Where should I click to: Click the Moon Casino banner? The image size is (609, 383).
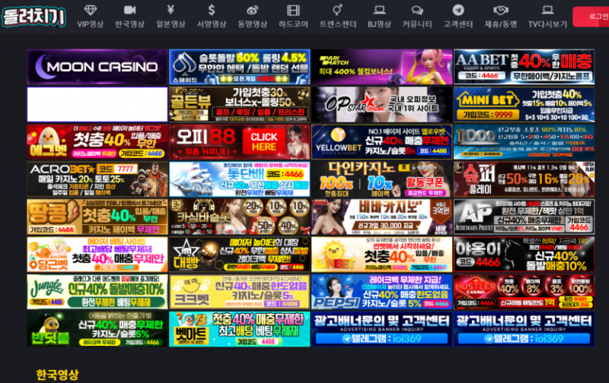[97, 67]
